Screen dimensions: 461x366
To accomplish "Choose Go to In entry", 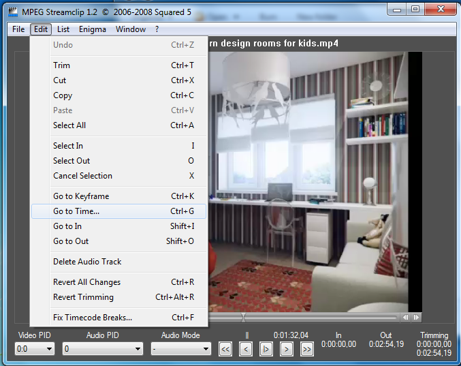I will pos(118,226).
